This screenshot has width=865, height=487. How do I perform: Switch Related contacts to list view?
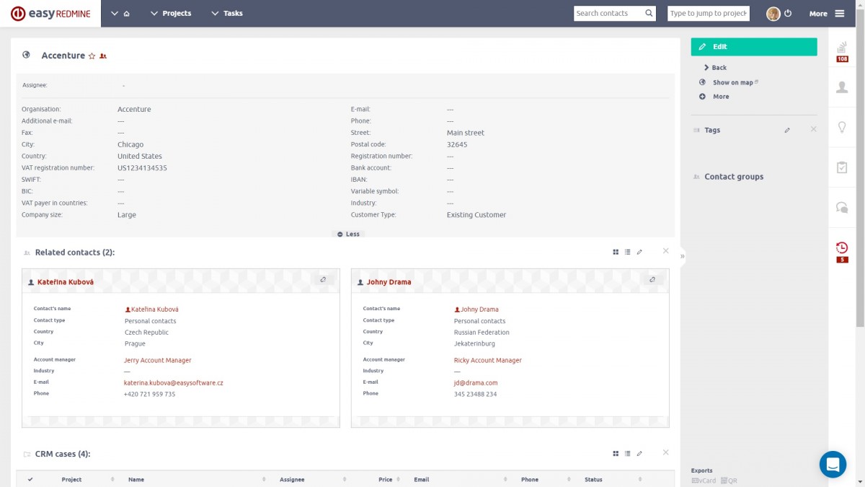pos(627,252)
